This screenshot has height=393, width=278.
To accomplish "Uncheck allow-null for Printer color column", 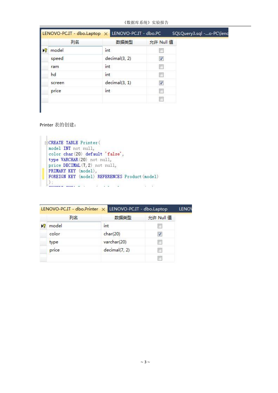I will (160, 234).
